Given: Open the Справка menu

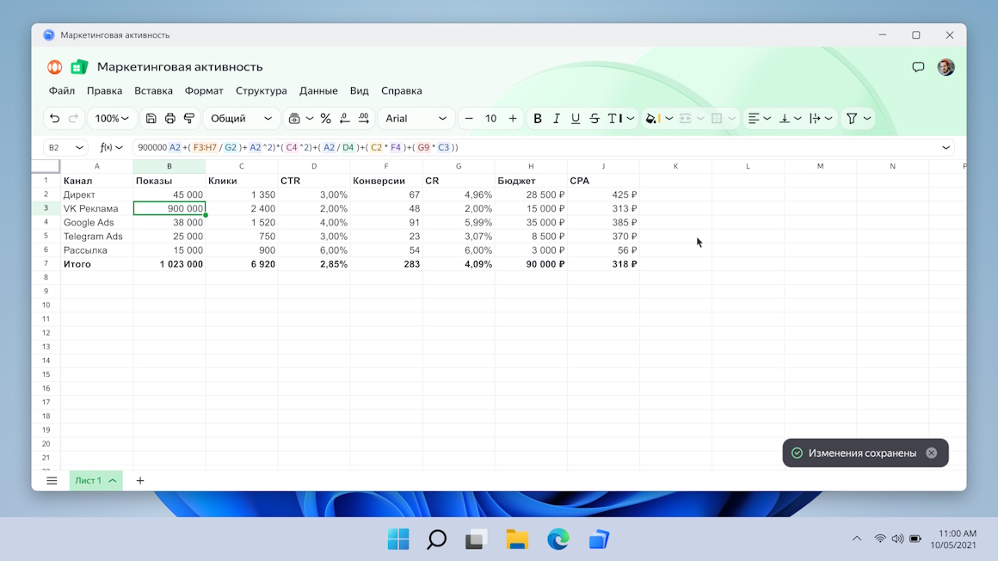Looking at the screenshot, I should [x=401, y=91].
